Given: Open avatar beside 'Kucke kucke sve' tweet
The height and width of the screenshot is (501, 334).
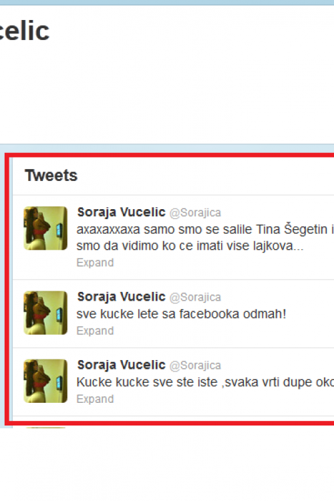Looking at the screenshot, I should point(45,381).
